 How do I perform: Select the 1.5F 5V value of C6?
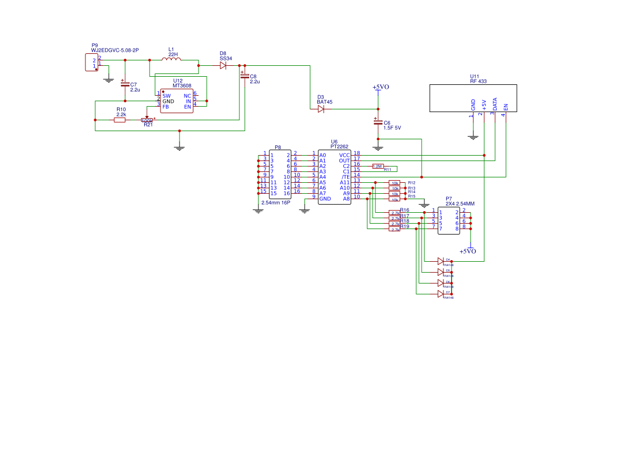coord(392,128)
